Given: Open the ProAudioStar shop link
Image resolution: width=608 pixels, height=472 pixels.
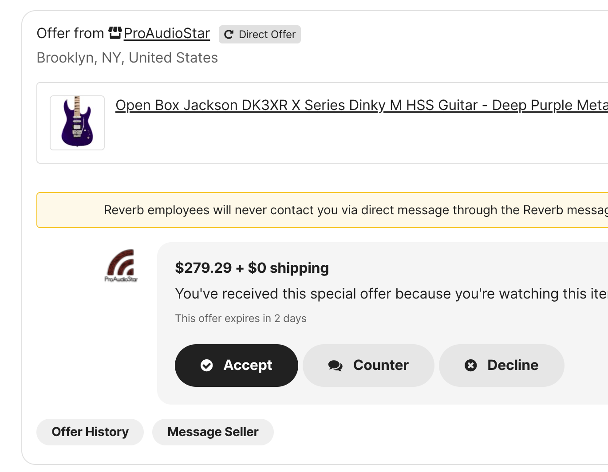Looking at the screenshot, I should click(x=166, y=33).
